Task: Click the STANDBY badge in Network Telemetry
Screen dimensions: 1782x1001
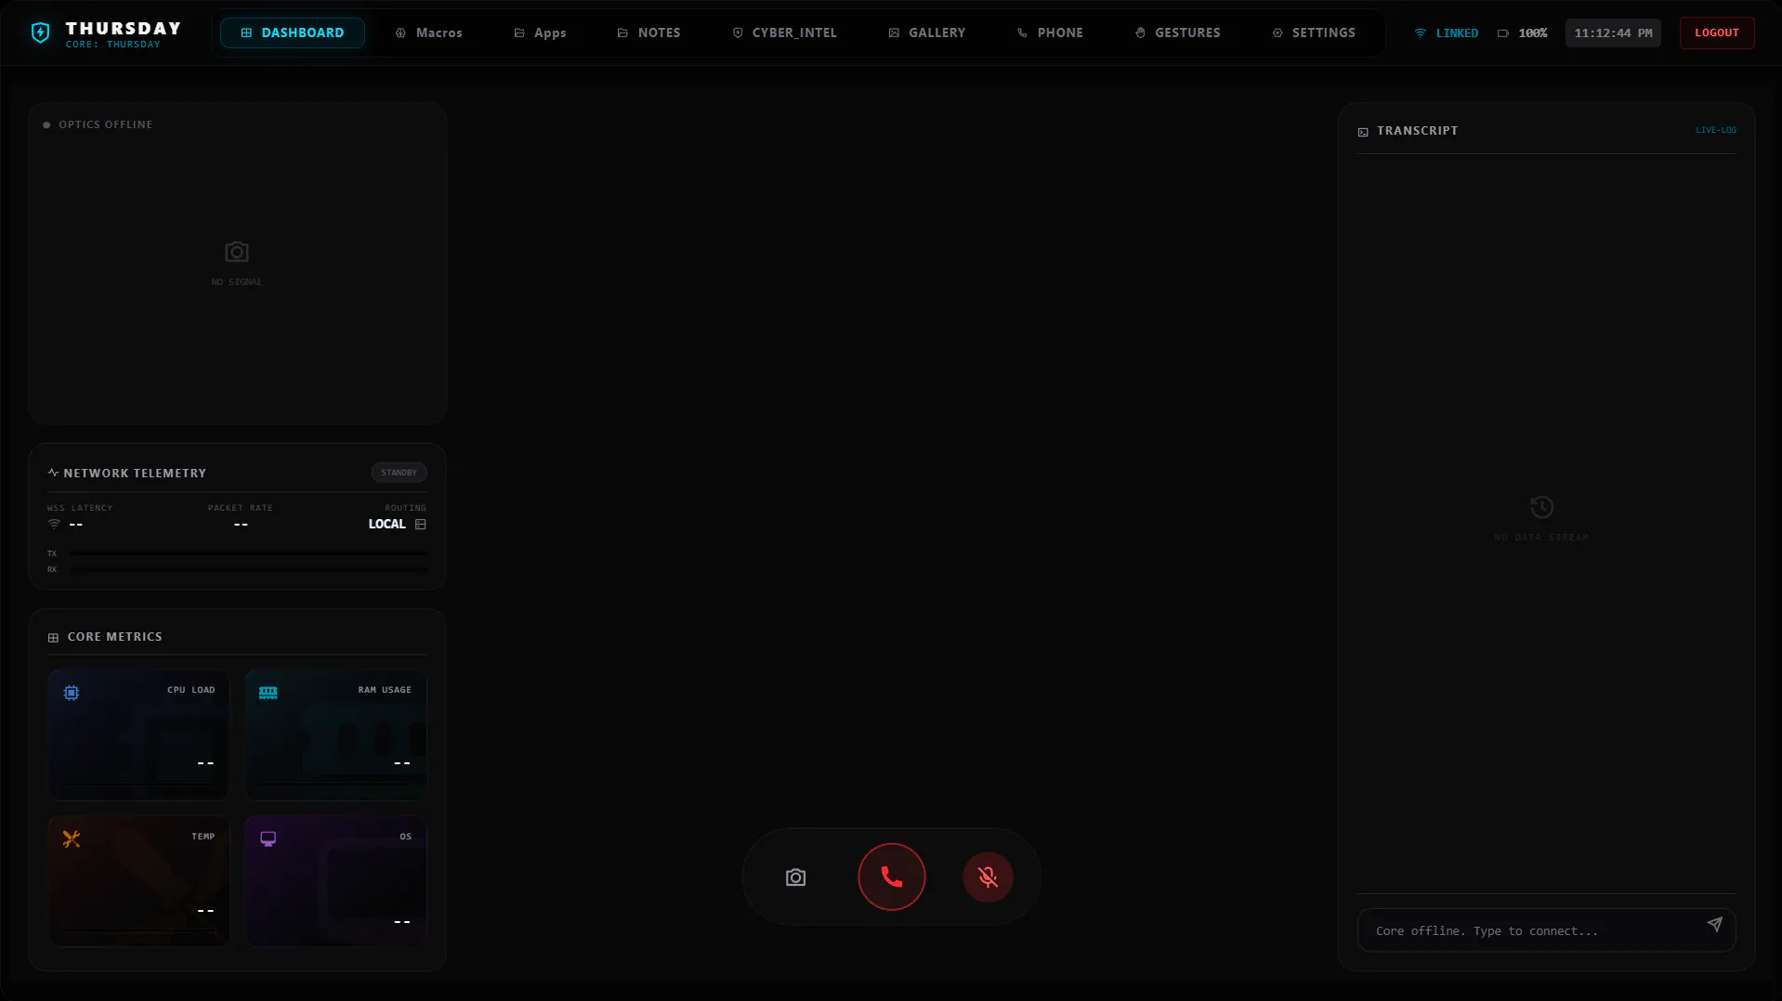Action: pyautogui.click(x=399, y=473)
